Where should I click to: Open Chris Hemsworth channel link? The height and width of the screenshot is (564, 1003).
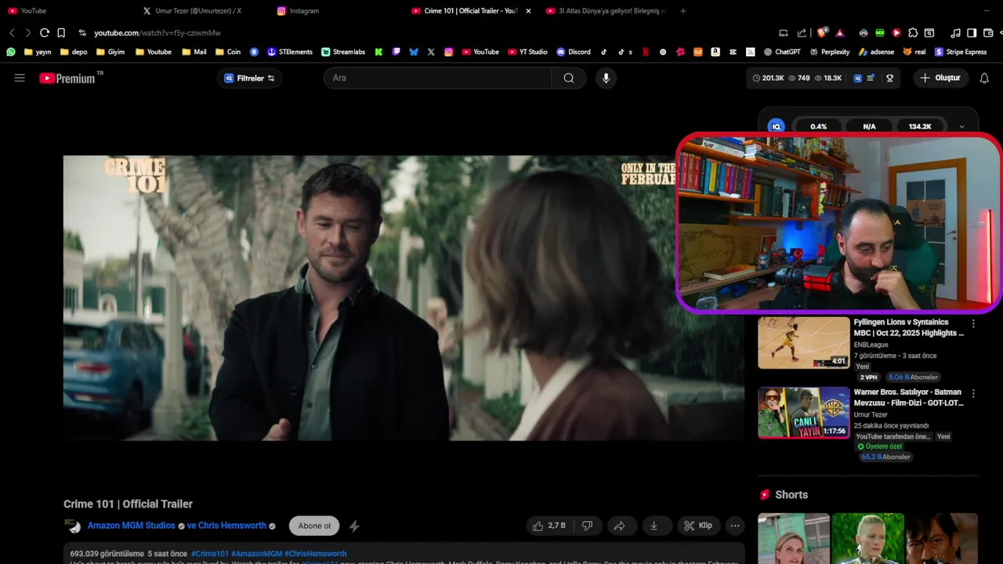pyautogui.click(x=232, y=526)
